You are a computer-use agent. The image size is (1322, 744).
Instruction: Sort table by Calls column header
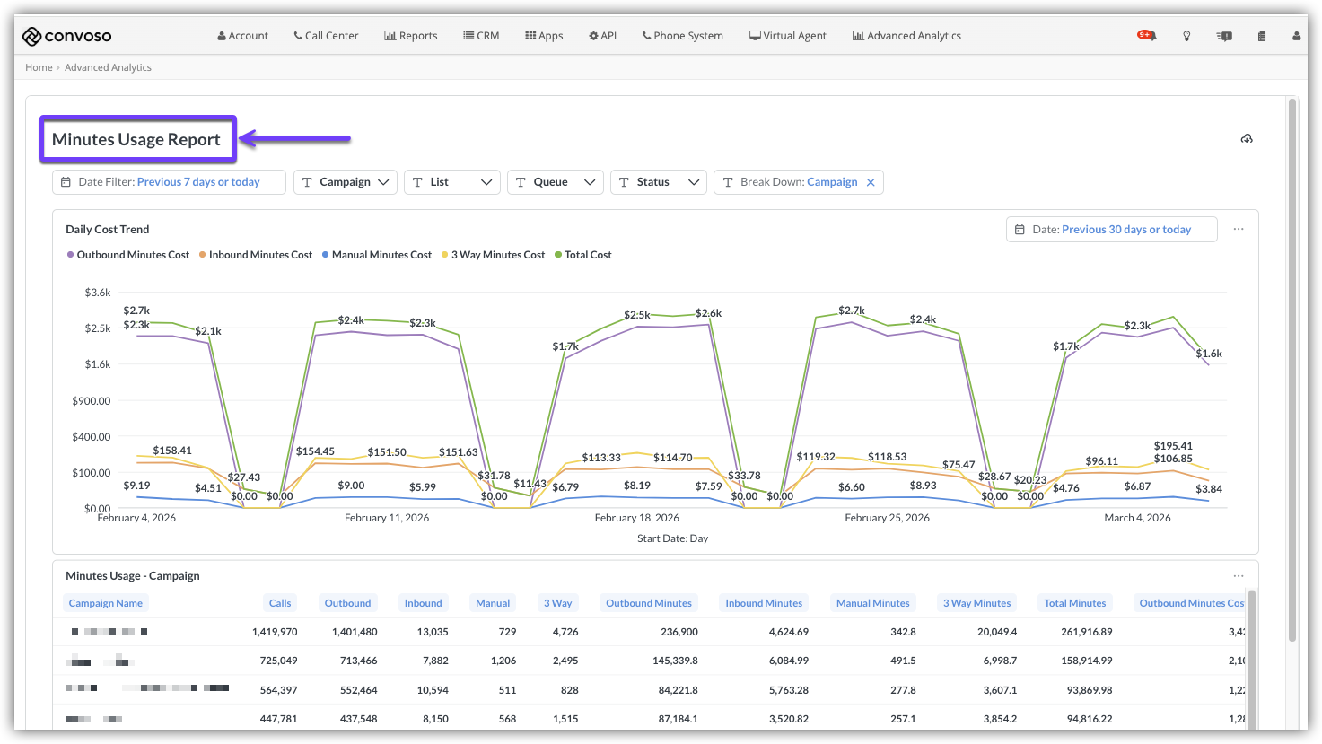(280, 603)
